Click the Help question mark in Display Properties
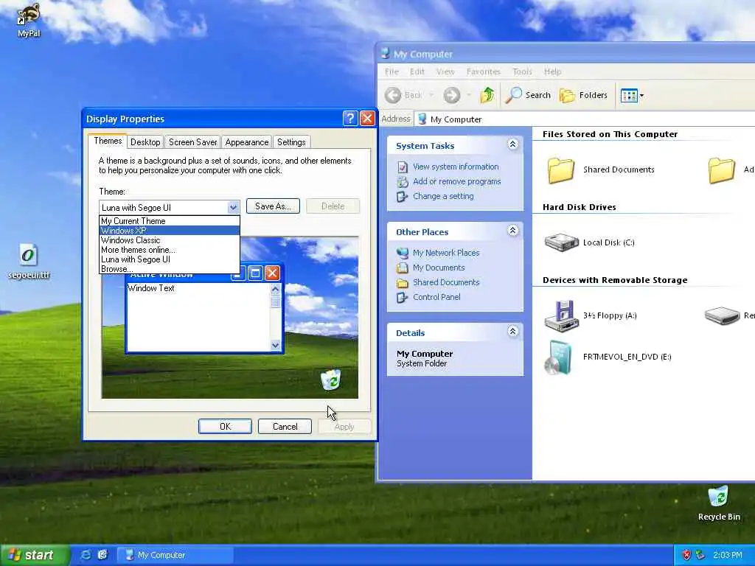The height and width of the screenshot is (566, 755). tap(350, 119)
